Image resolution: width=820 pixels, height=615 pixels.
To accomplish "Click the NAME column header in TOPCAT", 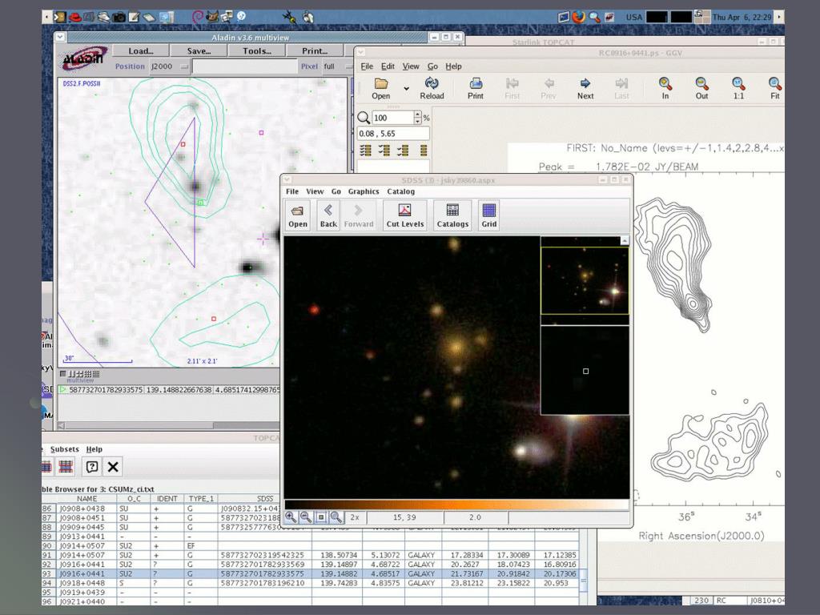I will [86, 499].
